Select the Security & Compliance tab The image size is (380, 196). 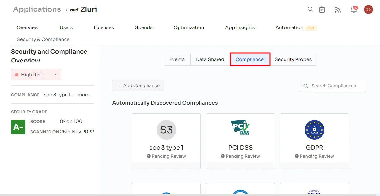click(43, 39)
